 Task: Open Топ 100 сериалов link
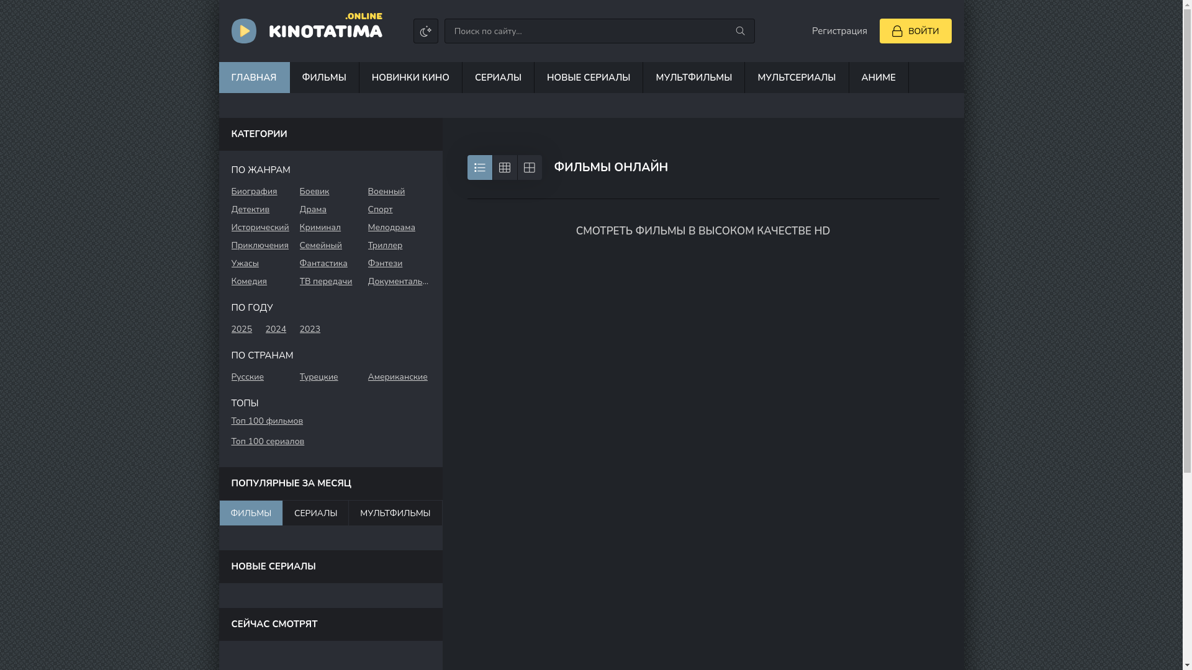pos(268,442)
